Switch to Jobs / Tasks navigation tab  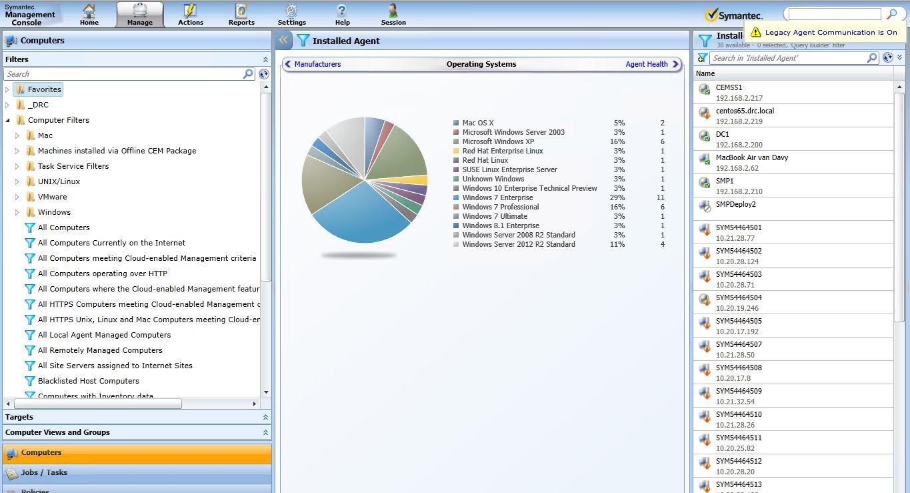coord(137,473)
